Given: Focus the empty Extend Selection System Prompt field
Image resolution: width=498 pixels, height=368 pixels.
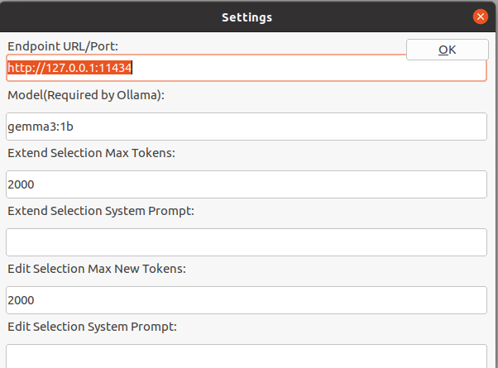Looking at the screenshot, I should (247, 242).
